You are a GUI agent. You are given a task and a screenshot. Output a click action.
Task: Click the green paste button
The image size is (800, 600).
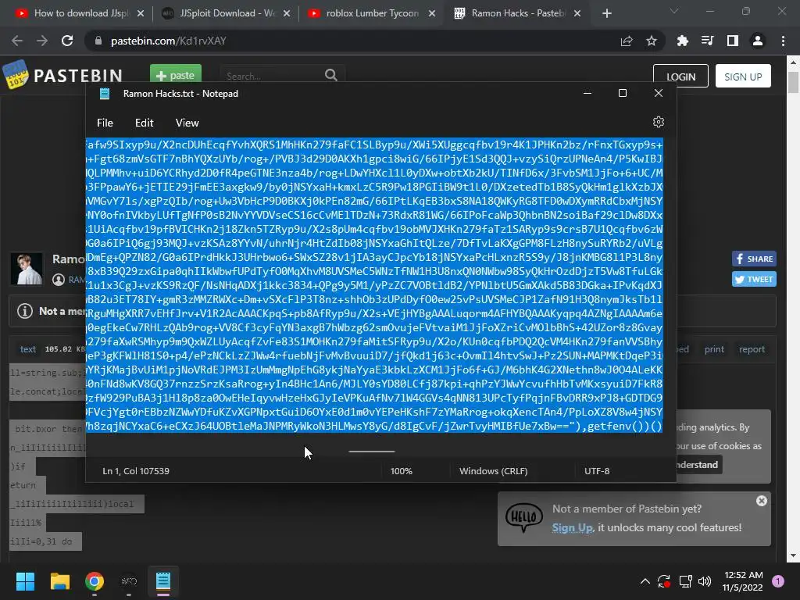click(x=176, y=74)
